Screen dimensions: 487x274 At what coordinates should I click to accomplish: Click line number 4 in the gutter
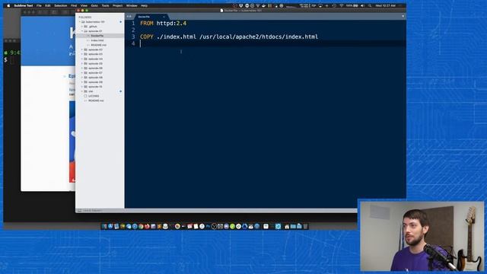pos(133,43)
